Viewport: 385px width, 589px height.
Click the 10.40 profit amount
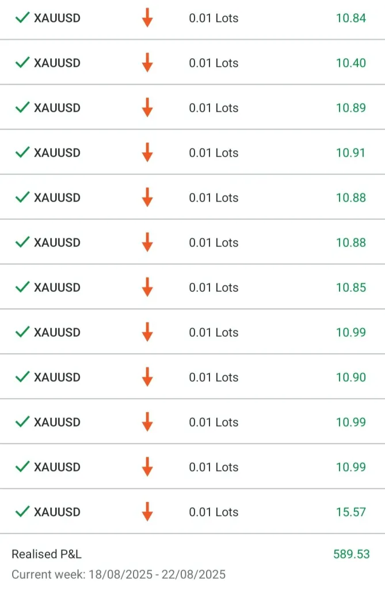pos(350,63)
